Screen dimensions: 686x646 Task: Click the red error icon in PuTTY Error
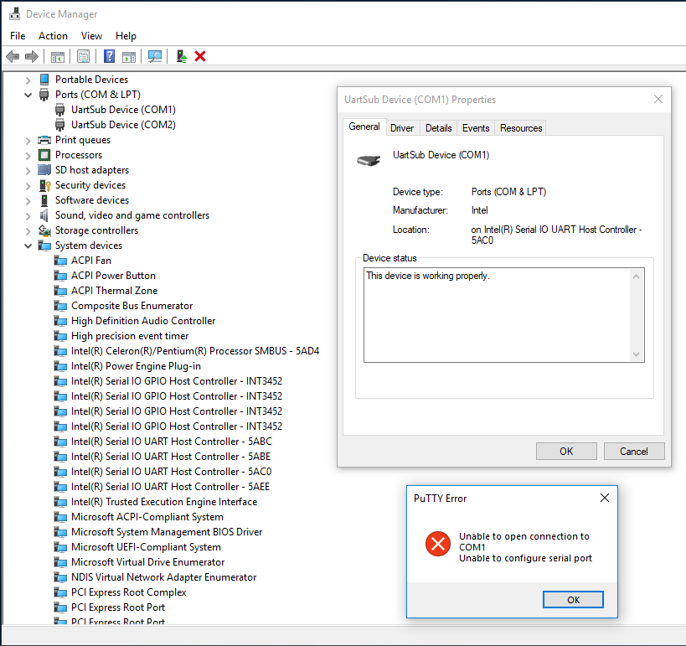coord(437,544)
